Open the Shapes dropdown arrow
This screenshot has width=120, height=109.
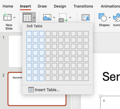click(109, 18)
